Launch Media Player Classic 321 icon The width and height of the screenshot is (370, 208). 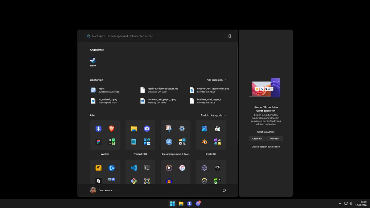click(x=217, y=128)
